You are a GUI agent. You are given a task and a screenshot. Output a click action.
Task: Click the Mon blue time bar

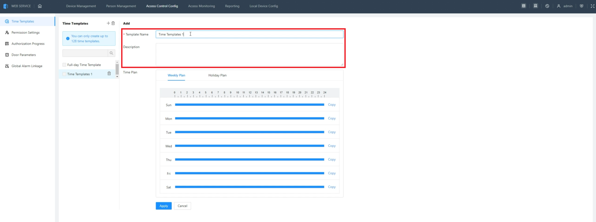250,118
